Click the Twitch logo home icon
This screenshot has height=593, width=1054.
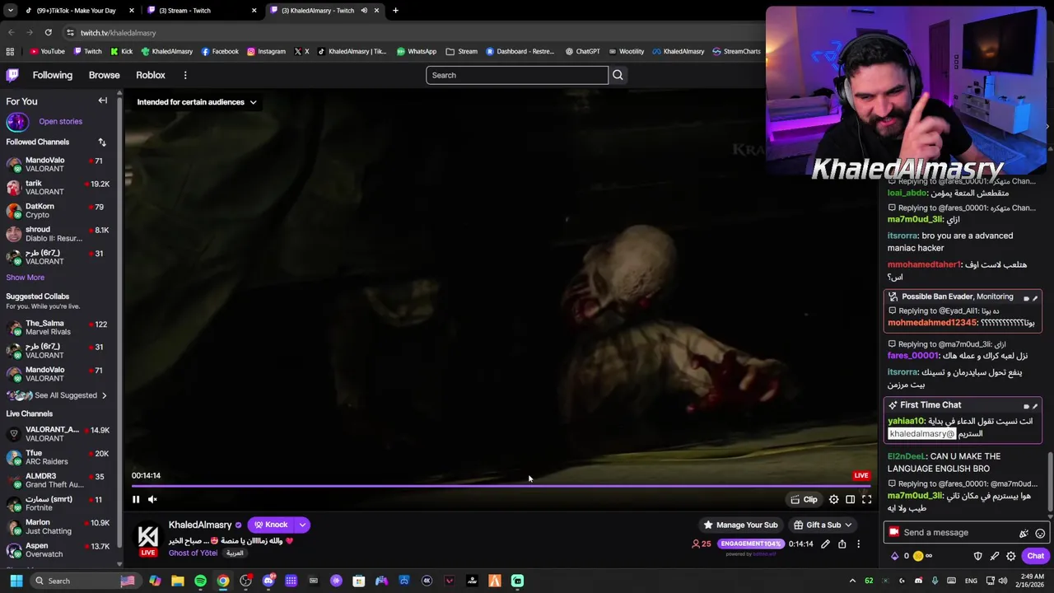click(12, 75)
